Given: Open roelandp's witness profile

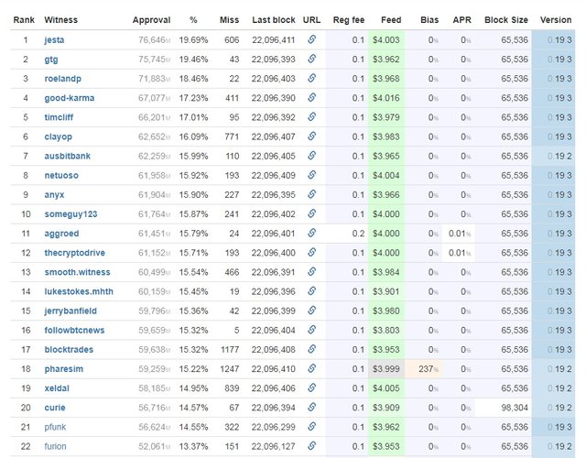Looking at the screenshot, I should coord(62,79).
